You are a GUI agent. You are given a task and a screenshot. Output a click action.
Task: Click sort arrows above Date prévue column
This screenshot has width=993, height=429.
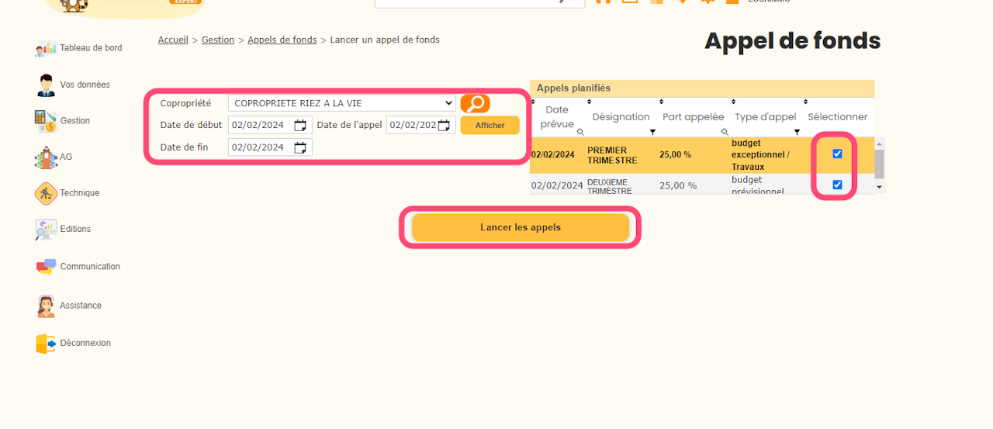click(x=533, y=102)
